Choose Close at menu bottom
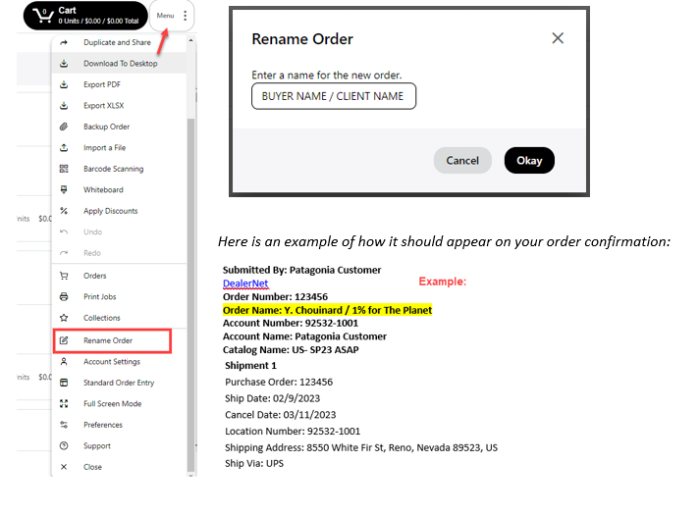 92,467
